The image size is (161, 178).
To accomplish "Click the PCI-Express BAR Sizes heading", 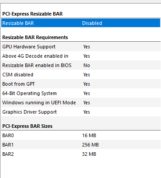I will click(27, 126).
